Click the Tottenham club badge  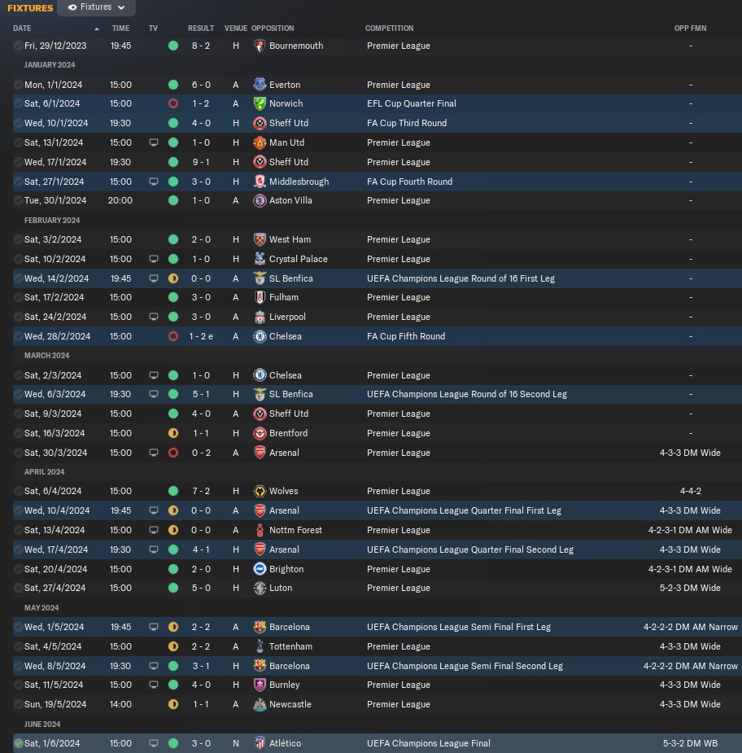[x=260, y=646]
